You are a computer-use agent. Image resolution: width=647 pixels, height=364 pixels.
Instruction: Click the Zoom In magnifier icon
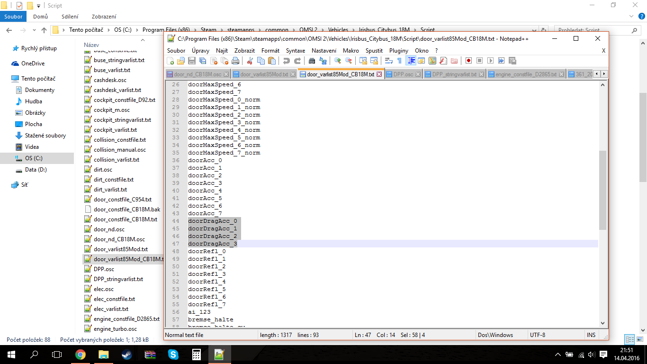tap(337, 61)
